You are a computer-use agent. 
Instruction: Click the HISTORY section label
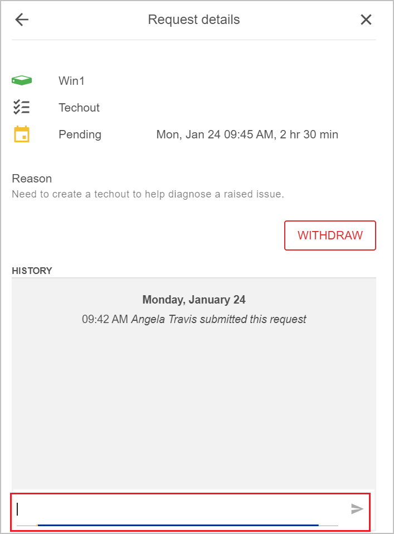[32, 271]
